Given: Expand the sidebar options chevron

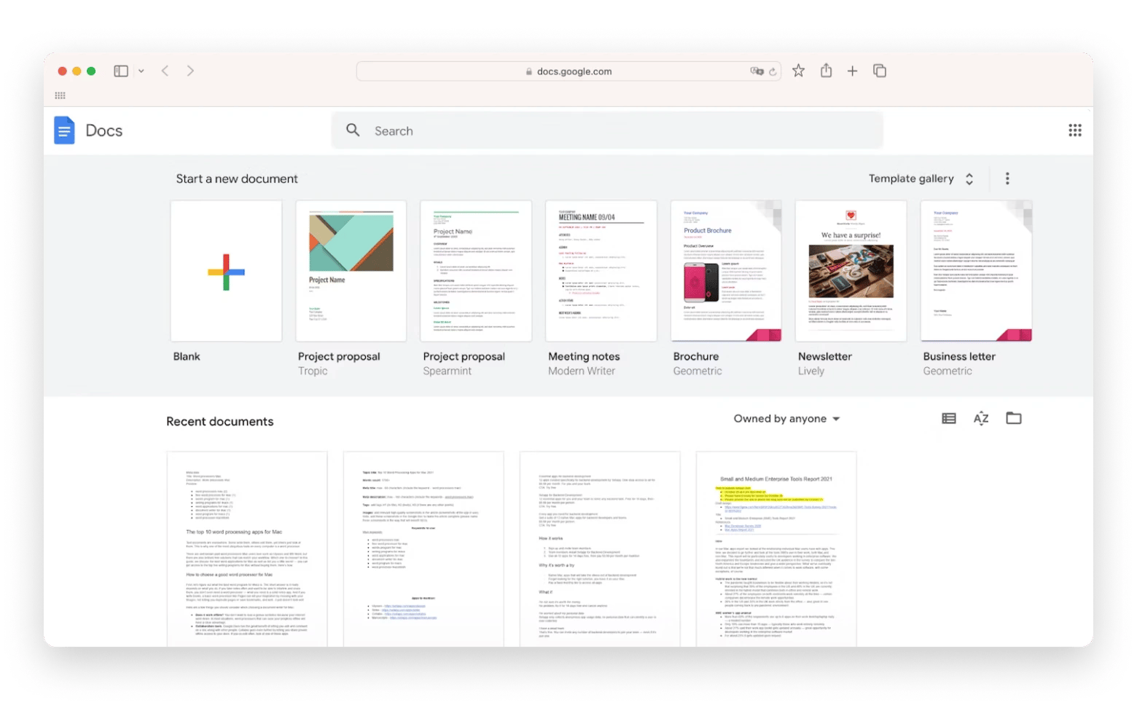Looking at the screenshot, I should click(141, 71).
